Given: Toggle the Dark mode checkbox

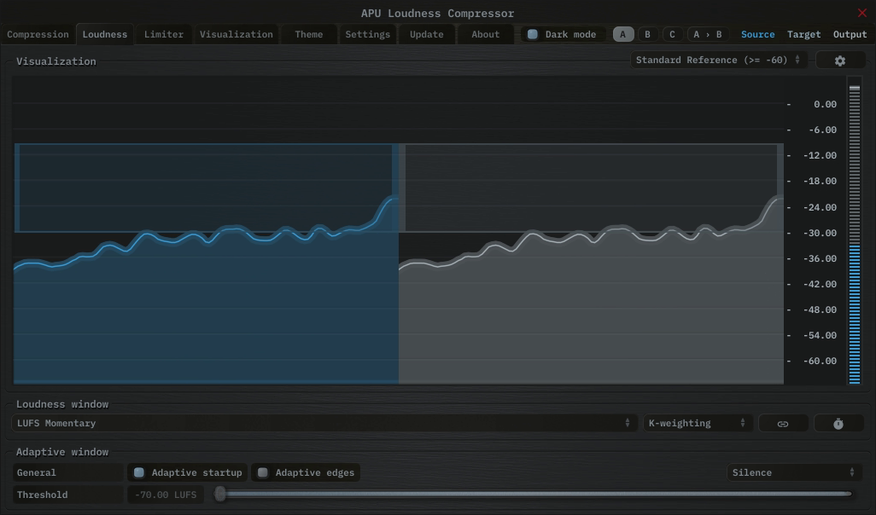Looking at the screenshot, I should click(533, 35).
